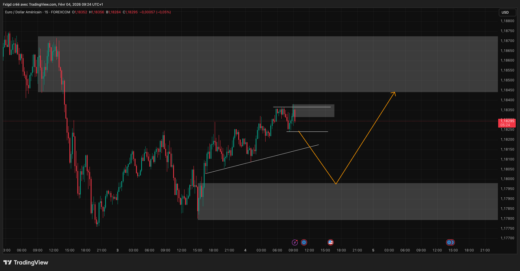Click the day 4 label on time axis

245,250
